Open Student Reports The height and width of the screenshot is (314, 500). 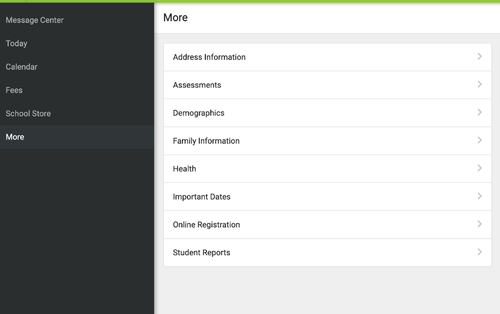coord(327,253)
